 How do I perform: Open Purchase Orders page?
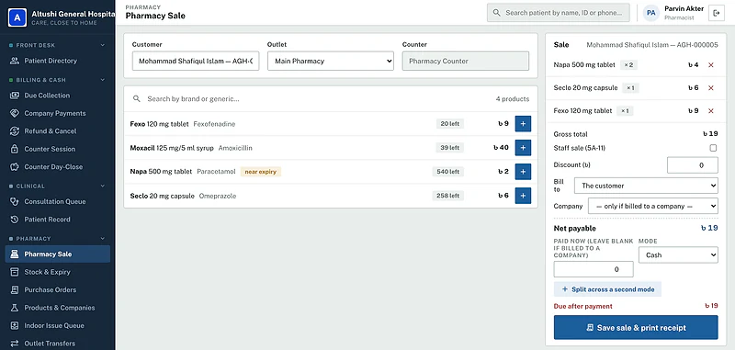click(x=58, y=289)
